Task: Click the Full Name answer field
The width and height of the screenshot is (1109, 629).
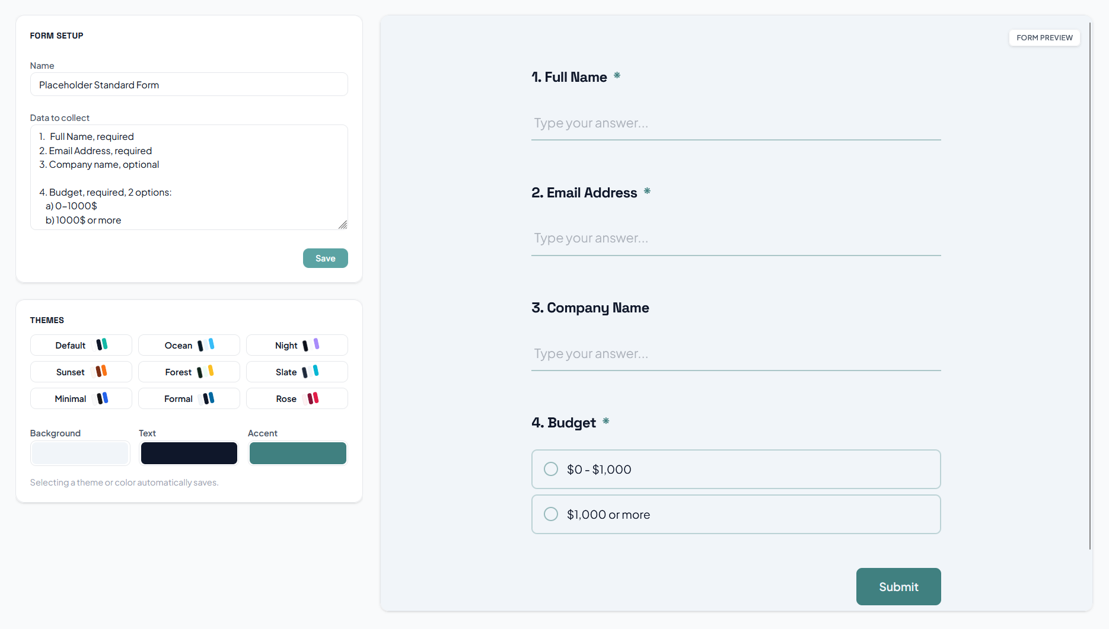Action: (735, 123)
